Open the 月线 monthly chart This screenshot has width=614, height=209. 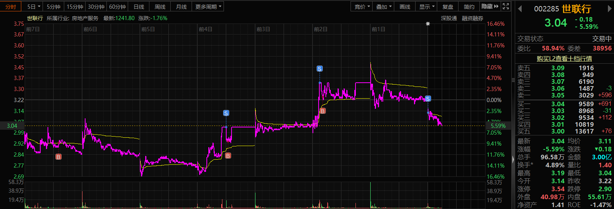(x=181, y=7)
